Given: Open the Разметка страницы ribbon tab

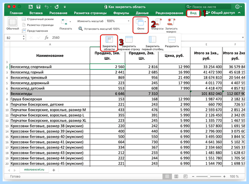Looking at the screenshot, I should [90, 13].
